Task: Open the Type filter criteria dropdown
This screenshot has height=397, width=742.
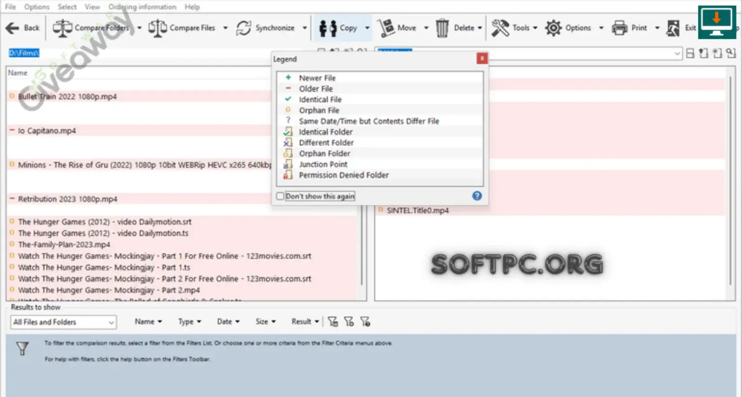Action: [x=190, y=322]
